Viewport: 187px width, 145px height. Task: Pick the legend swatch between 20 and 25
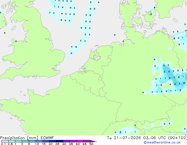(53, 141)
